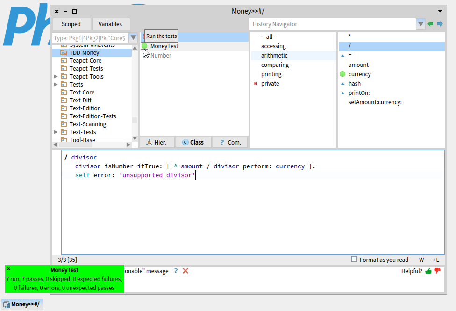Click the green back navigation arrow
This screenshot has height=311, width=456.
[x=430, y=24]
